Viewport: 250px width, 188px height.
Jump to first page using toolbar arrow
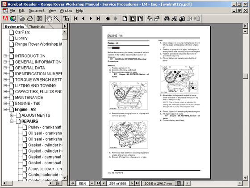76,18
